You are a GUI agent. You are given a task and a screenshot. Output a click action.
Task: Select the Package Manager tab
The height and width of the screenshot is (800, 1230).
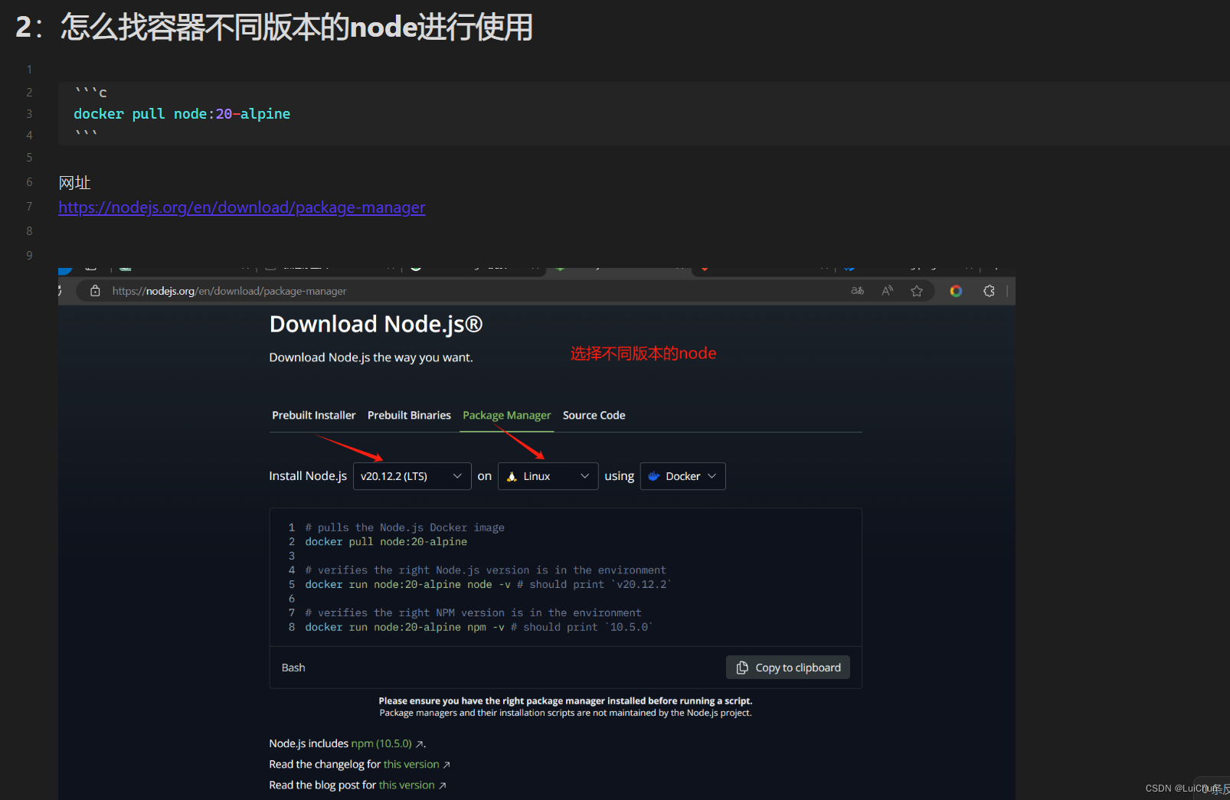(506, 415)
